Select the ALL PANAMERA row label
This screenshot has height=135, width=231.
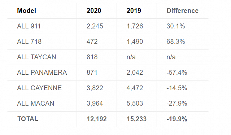tap(42, 73)
